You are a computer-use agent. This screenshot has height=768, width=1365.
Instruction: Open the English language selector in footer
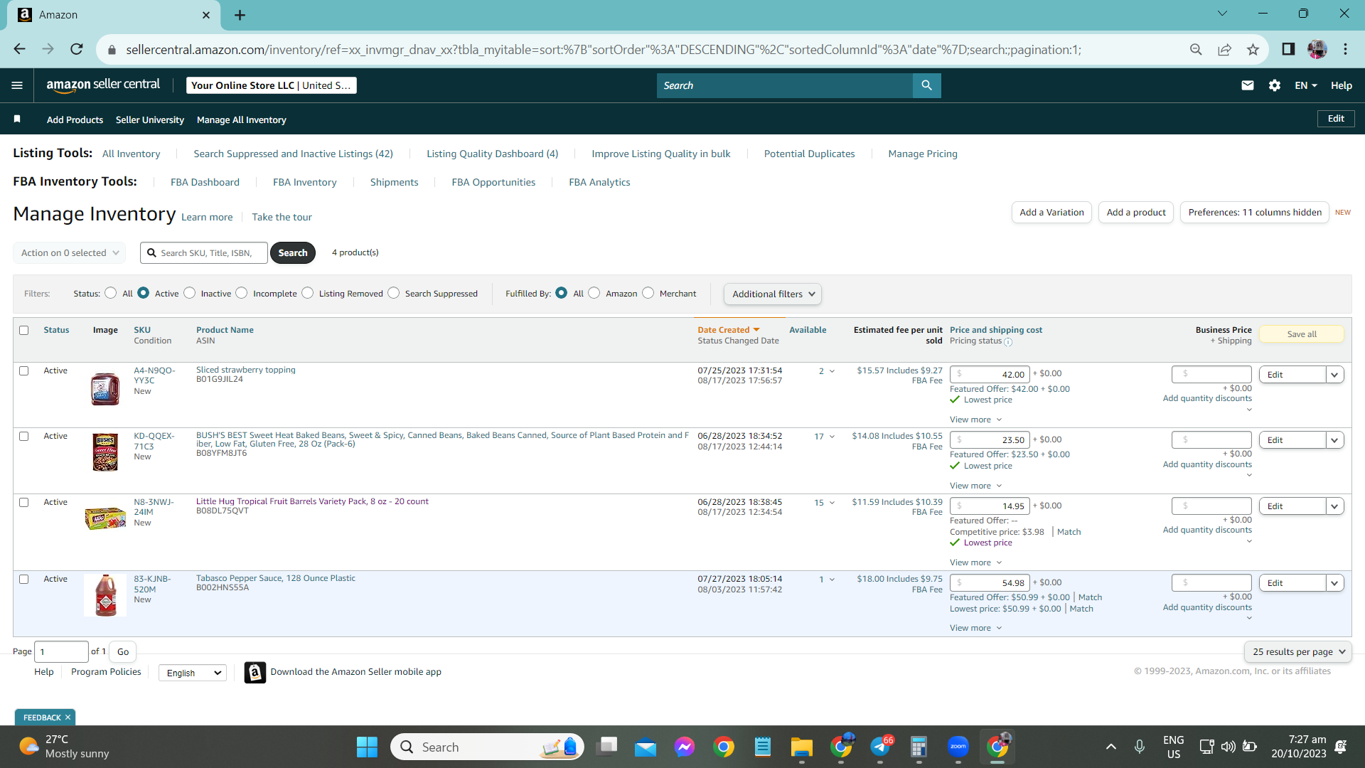193,673
